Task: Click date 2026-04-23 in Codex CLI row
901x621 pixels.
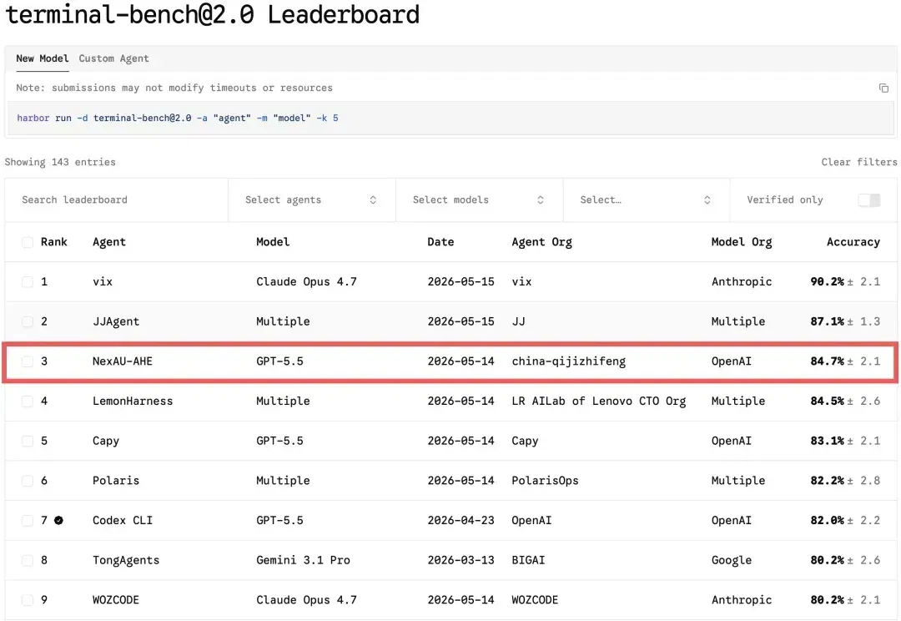Action: point(461,520)
